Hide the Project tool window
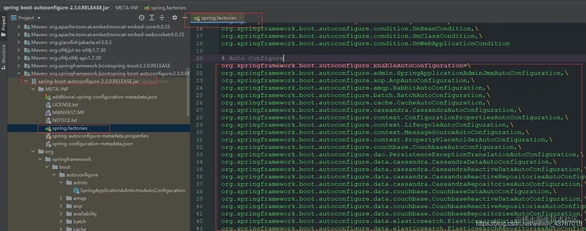The image size is (586, 231). point(185,18)
